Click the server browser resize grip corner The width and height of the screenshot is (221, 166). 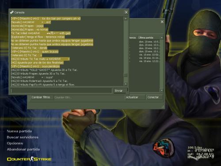[163, 107]
